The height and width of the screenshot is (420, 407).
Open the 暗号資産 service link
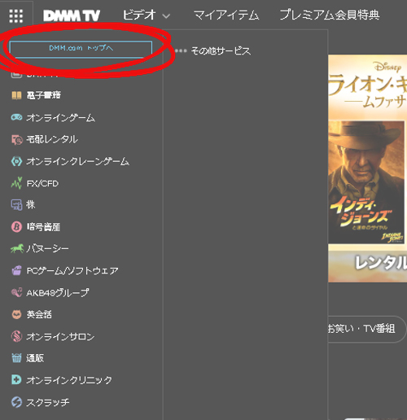pyautogui.click(x=43, y=227)
